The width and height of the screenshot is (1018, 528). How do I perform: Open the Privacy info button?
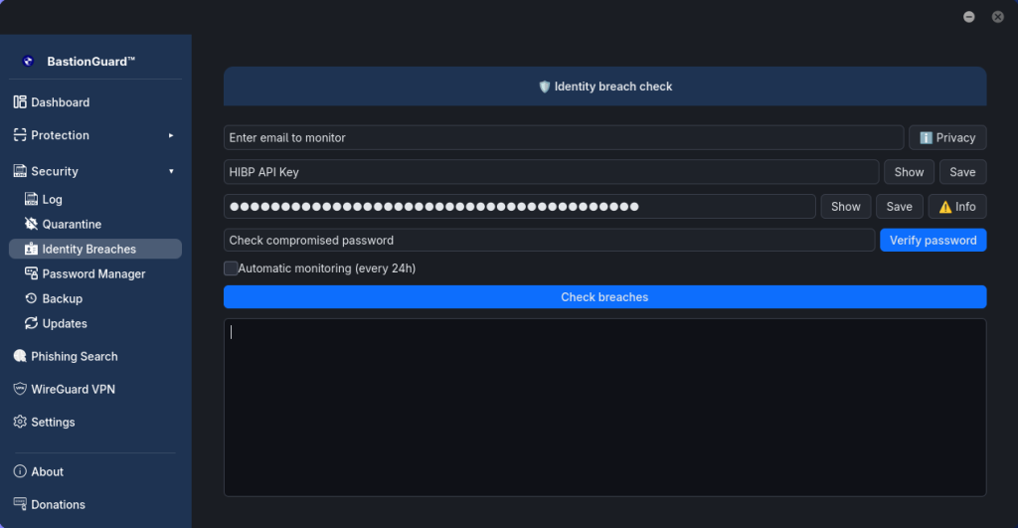point(947,137)
